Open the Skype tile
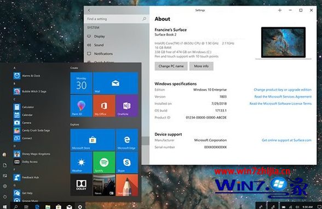 (127, 163)
